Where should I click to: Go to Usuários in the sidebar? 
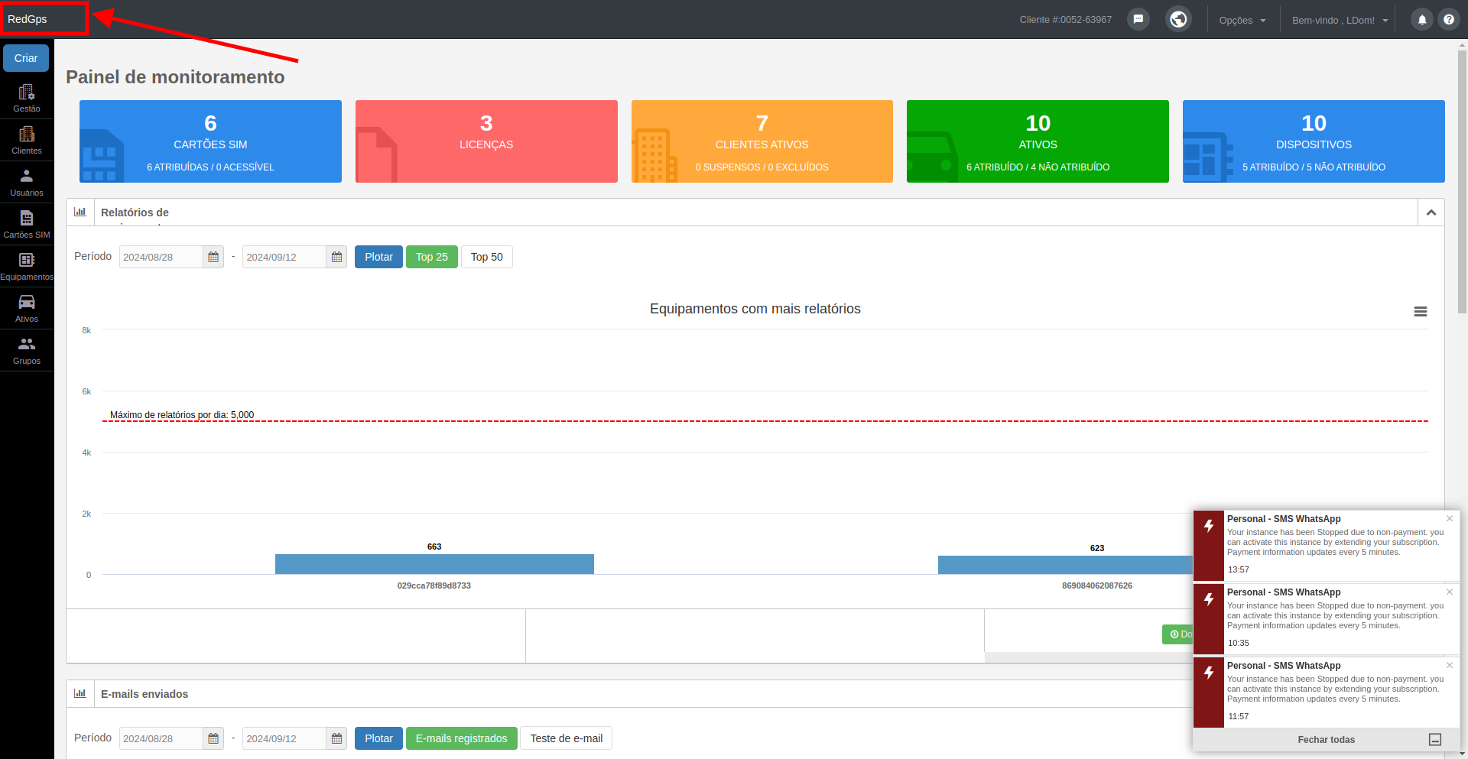pyautogui.click(x=27, y=182)
